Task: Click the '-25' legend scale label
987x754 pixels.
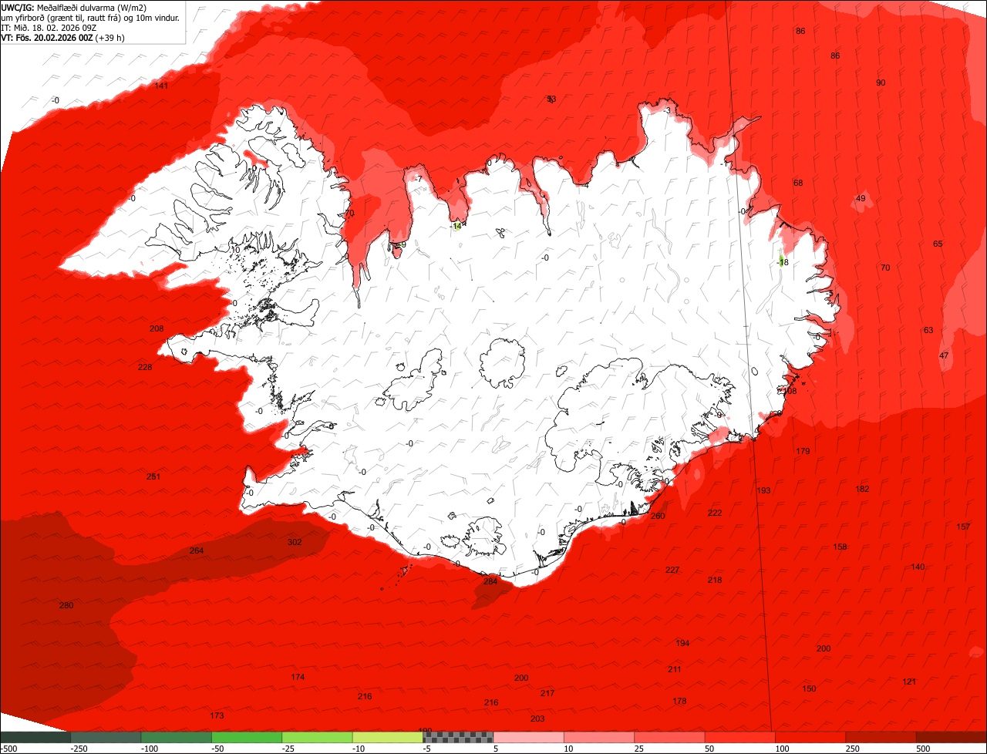Action: point(289,749)
